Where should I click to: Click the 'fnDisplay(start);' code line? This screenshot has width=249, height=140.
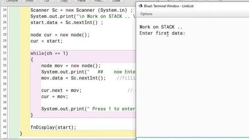tap(53, 128)
